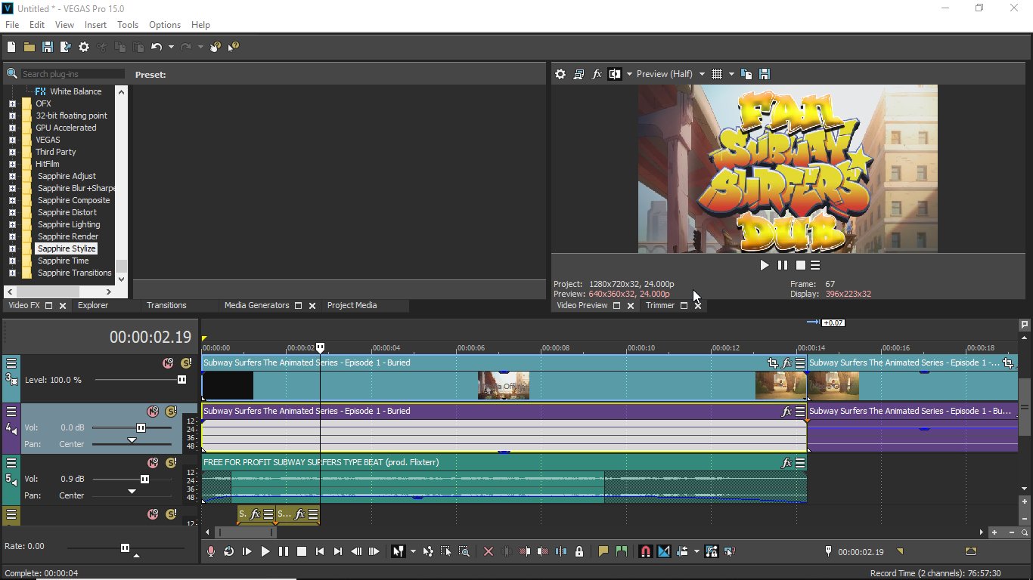
Task: Go to Start in the timeline transport bar
Action: coord(319,552)
